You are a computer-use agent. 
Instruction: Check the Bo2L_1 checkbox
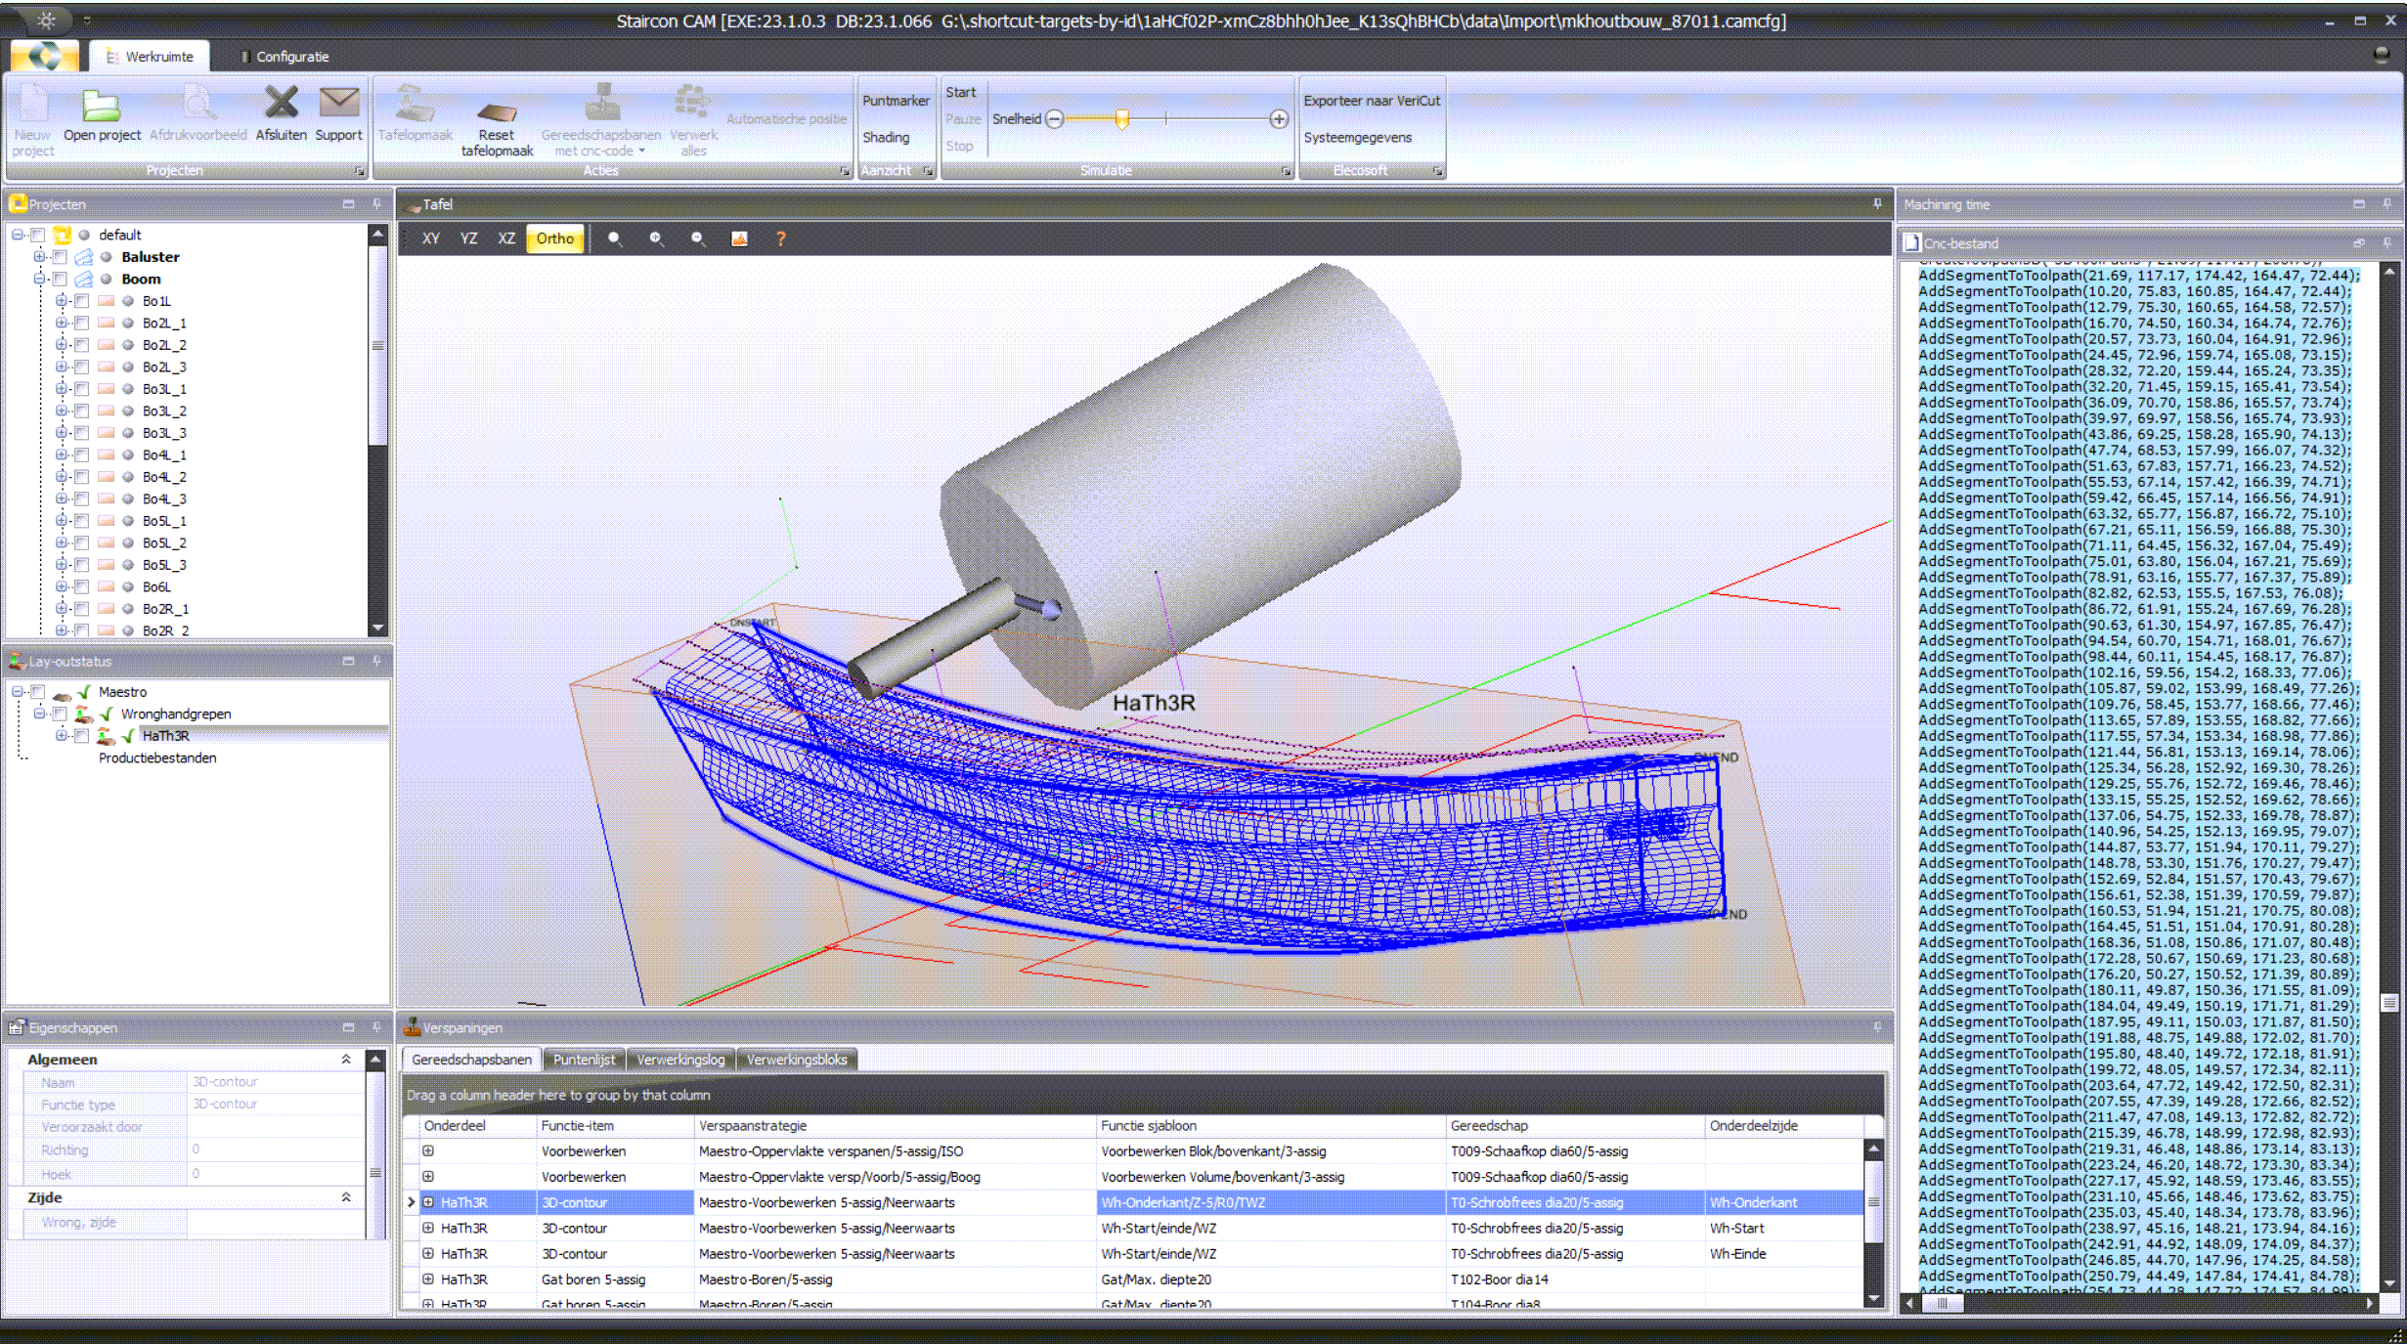click(x=82, y=323)
